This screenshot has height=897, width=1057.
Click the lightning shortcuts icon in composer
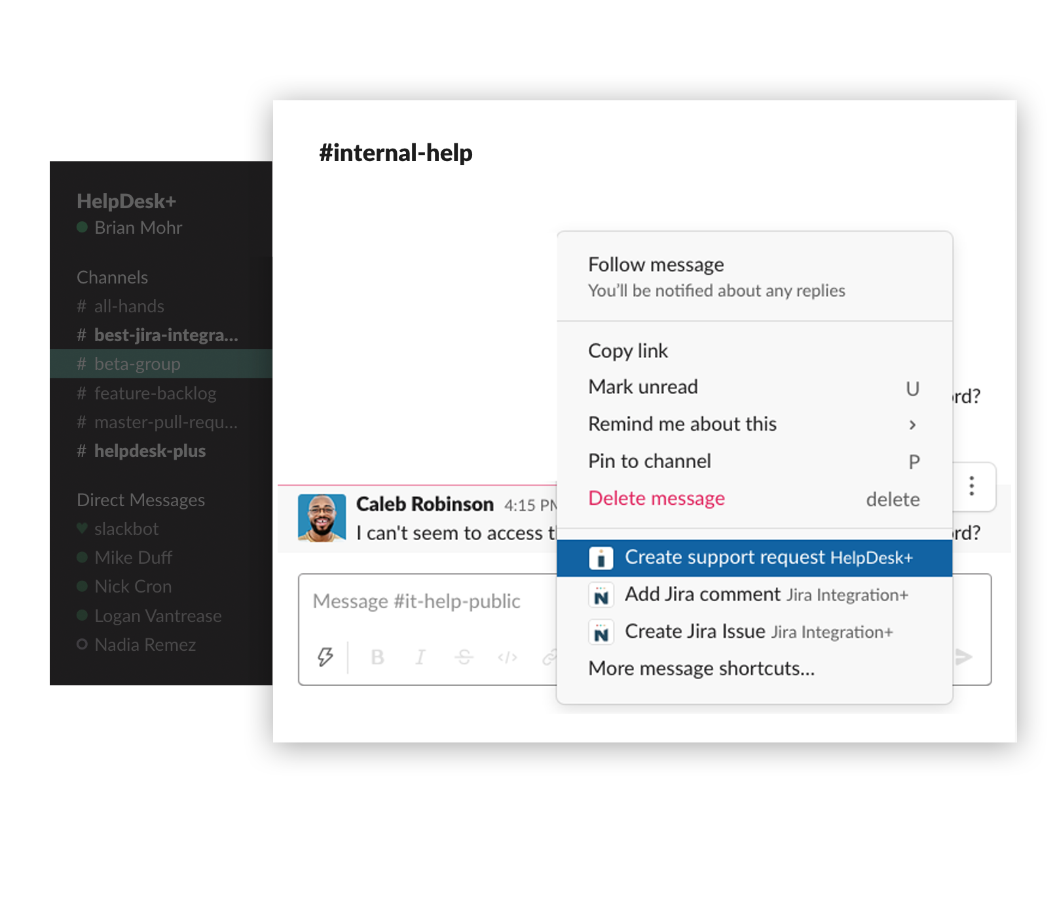click(325, 657)
